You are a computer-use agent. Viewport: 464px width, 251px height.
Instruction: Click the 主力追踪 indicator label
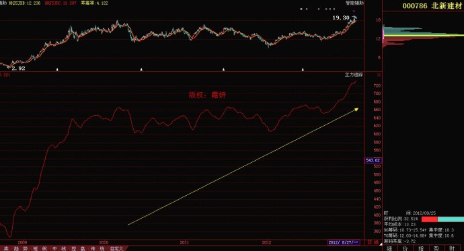point(354,75)
